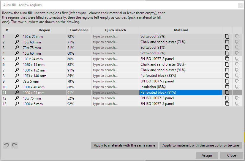Click the Region column header

44,30
